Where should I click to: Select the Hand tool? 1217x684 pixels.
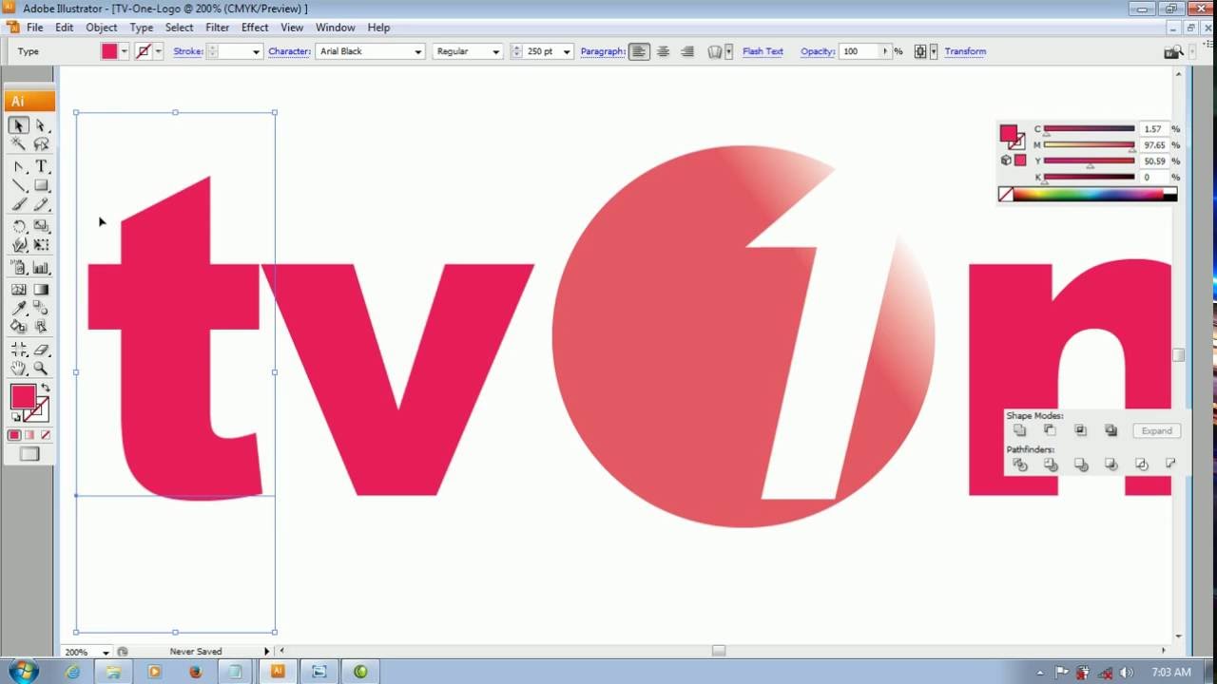pos(19,369)
